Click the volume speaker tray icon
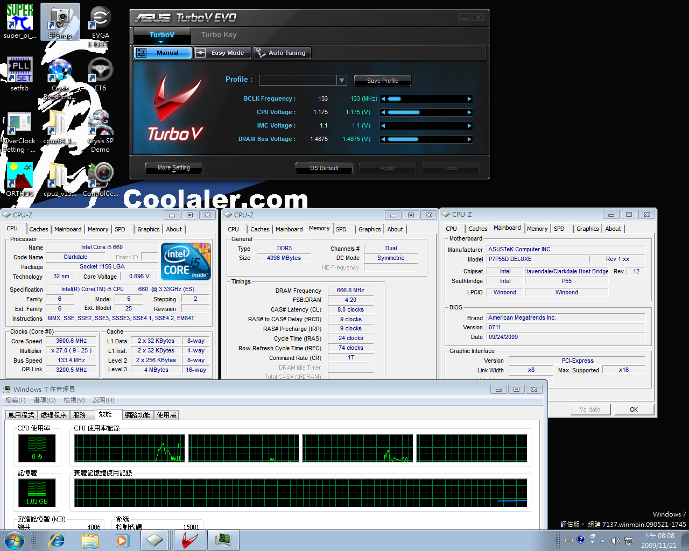Viewport: 689px width, 551px height. [x=615, y=540]
